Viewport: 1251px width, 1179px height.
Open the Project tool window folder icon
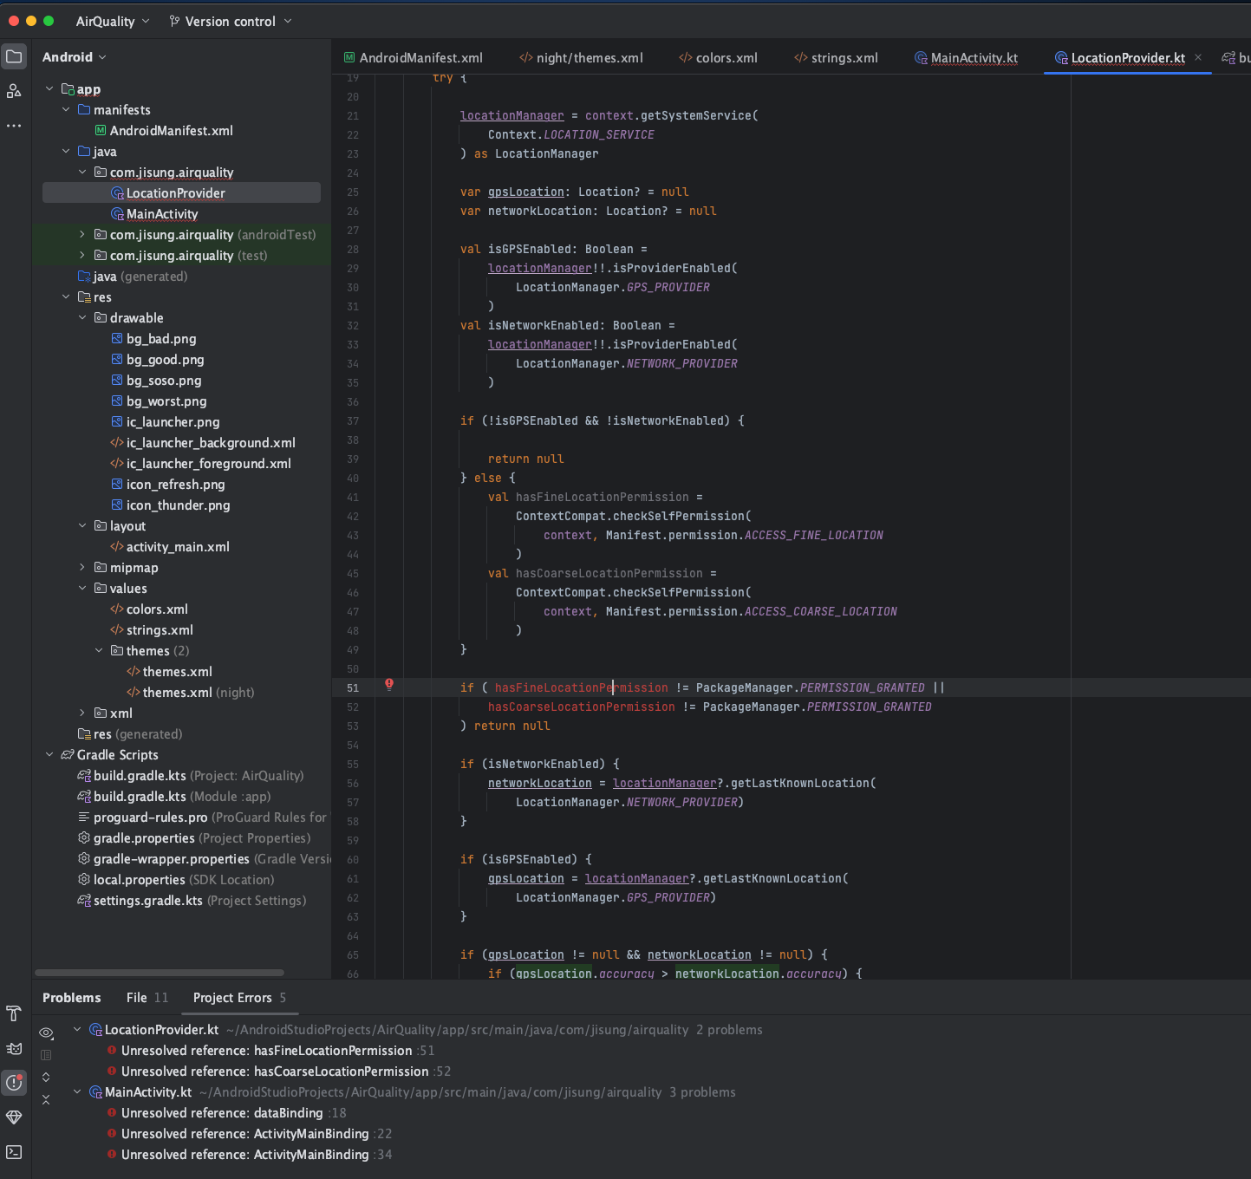tap(14, 57)
